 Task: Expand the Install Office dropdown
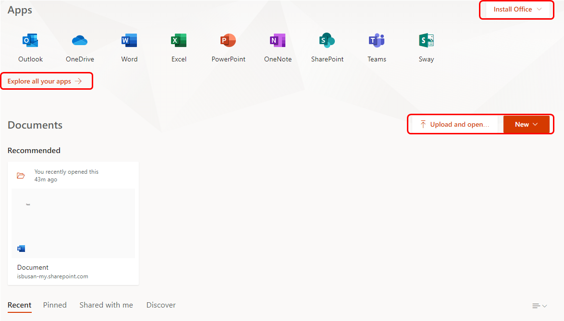[x=517, y=9]
